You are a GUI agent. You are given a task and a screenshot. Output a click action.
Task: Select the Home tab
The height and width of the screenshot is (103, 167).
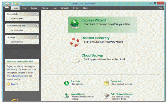[x=15, y=8]
